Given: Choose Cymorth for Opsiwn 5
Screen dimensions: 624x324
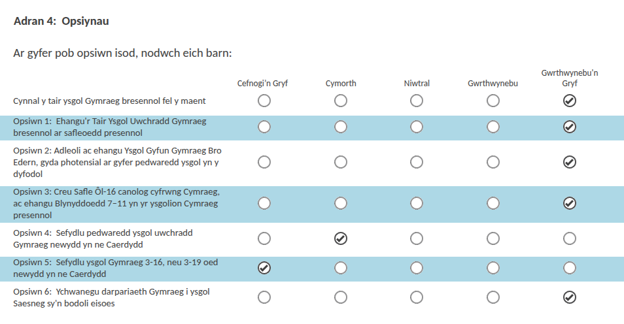Looking at the screenshot, I should [x=341, y=268].
